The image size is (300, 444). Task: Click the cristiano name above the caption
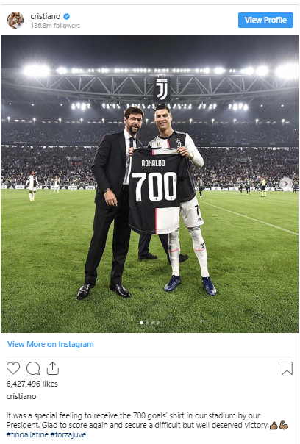coord(21,396)
